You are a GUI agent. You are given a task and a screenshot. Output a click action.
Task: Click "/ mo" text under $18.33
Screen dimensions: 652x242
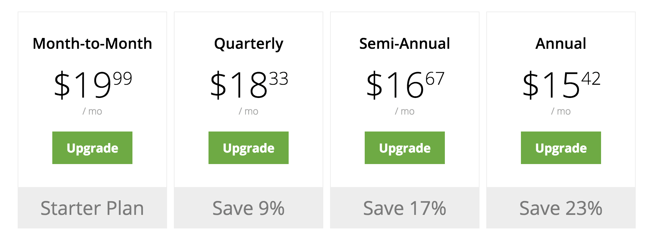249,111
